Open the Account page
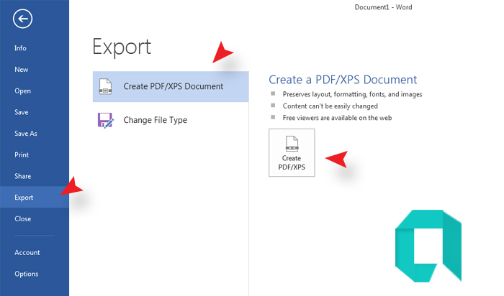The width and height of the screenshot is (504, 296). pyautogui.click(x=27, y=252)
